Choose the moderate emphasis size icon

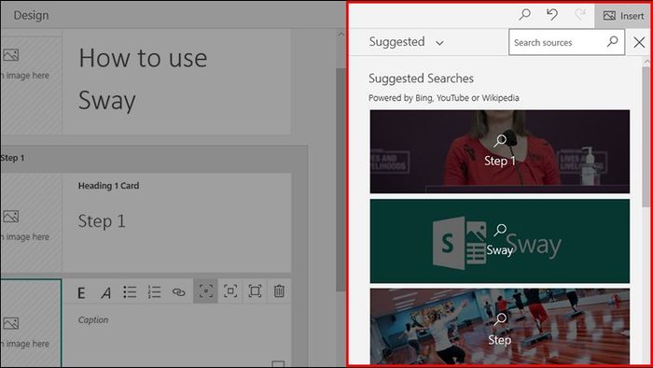230,290
